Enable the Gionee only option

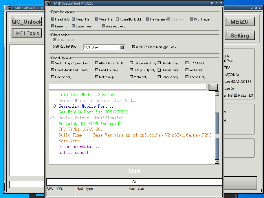point(53,77)
